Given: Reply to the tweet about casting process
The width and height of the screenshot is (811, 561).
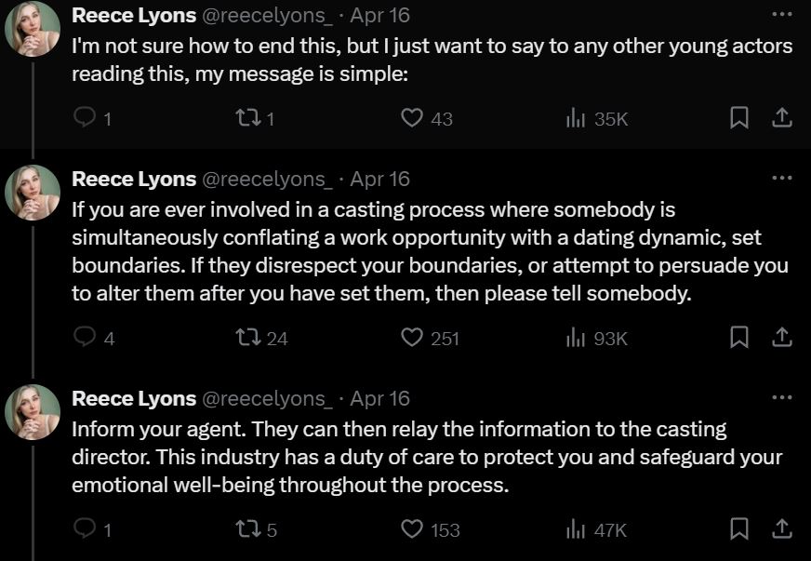Looking at the screenshot, I should point(84,337).
